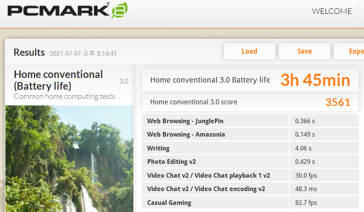364x212 pixels.
Task: Select the Writing result row
Action: click(x=250, y=148)
